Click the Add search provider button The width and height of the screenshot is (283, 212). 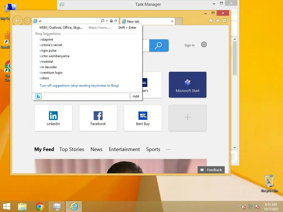pyautogui.click(x=136, y=96)
